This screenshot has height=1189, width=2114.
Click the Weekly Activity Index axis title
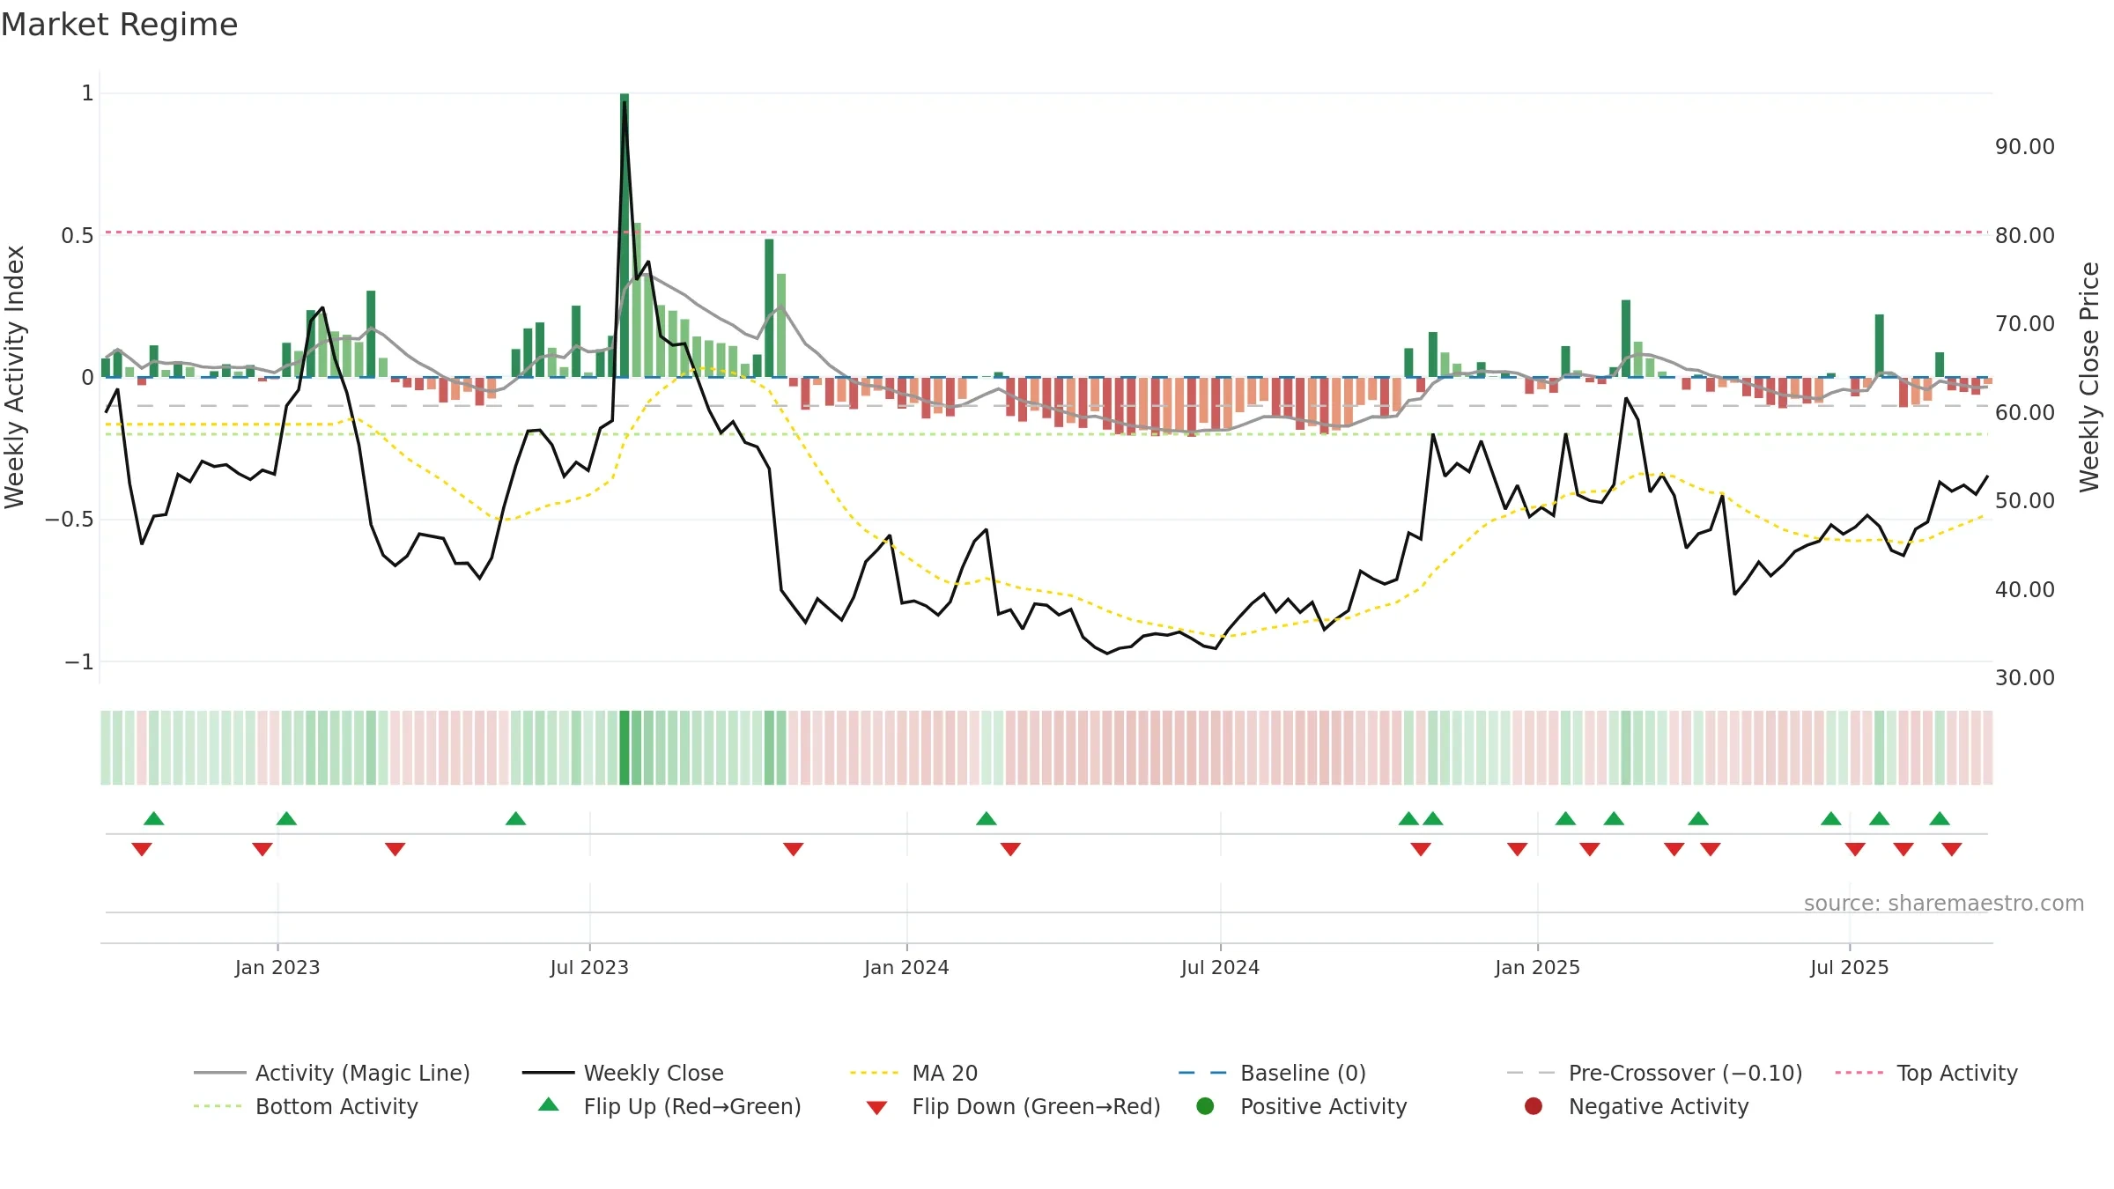point(14,377)
